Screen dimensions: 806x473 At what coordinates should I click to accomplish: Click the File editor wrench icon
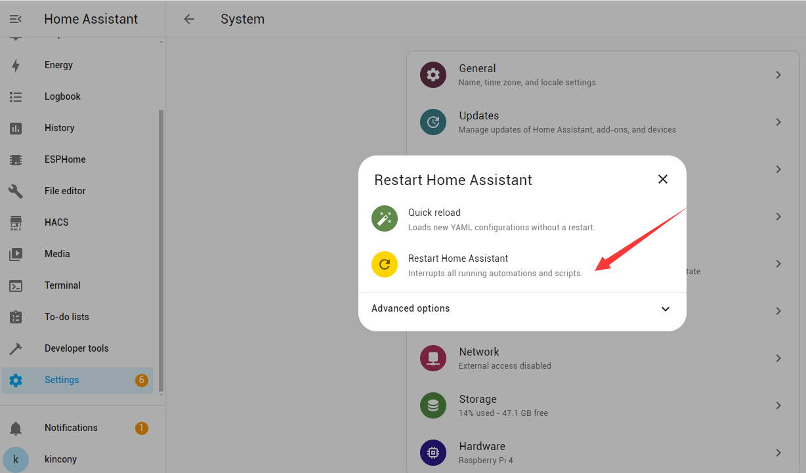point(16,191)
